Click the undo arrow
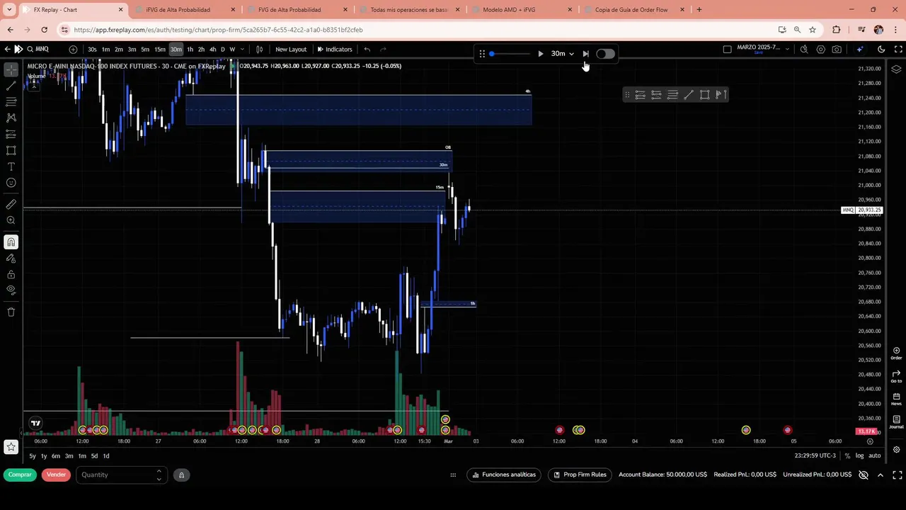This screenshot has width=906, height=510. tap(367, 49)
